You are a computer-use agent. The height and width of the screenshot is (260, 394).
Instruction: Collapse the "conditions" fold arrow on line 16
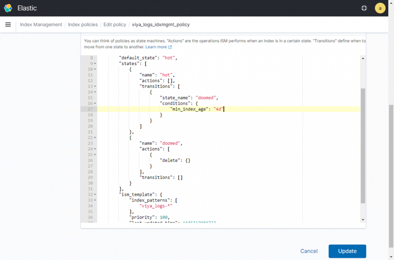tap(95, 104)
